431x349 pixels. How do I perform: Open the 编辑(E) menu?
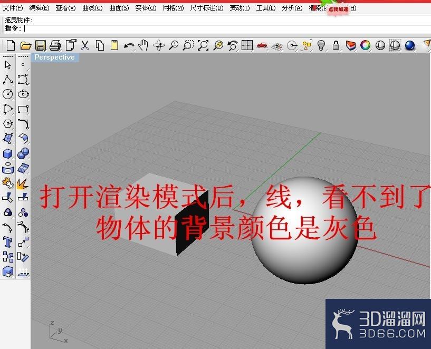click(39, 8)
